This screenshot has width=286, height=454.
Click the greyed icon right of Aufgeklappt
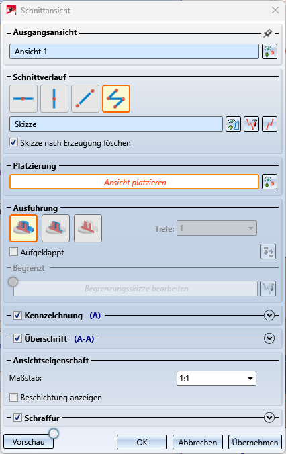(268, 252)
